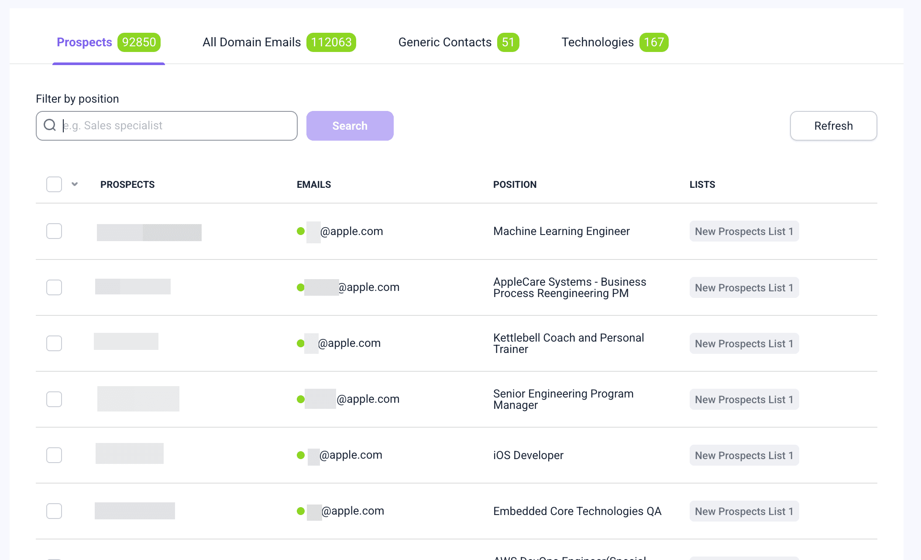Switch to the Technologies tab
Screen dimensions: 921x560
[x=615, y=42]
